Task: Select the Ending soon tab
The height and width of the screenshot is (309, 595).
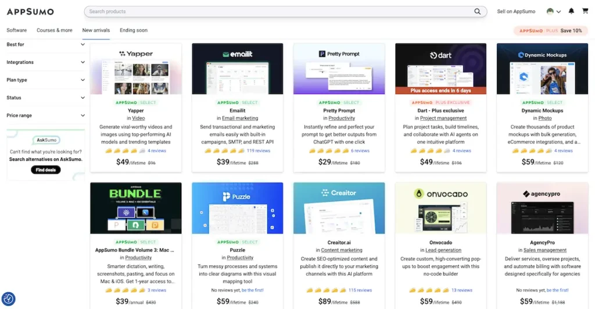Action: 134,30
